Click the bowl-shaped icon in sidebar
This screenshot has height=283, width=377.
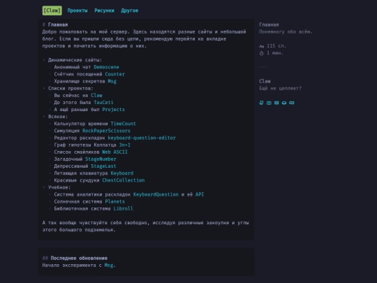point(284,103)
